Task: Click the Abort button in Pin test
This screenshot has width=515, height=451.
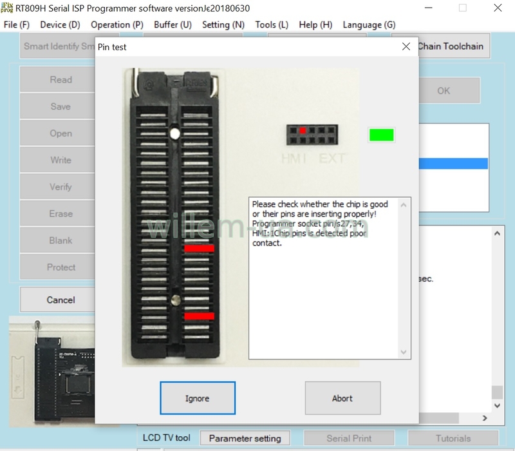Action: pyautogui.click(x=342, y=398)
